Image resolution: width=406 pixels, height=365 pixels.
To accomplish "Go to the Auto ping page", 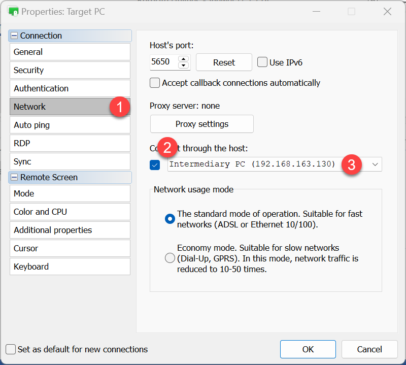I will pos(70,125).
